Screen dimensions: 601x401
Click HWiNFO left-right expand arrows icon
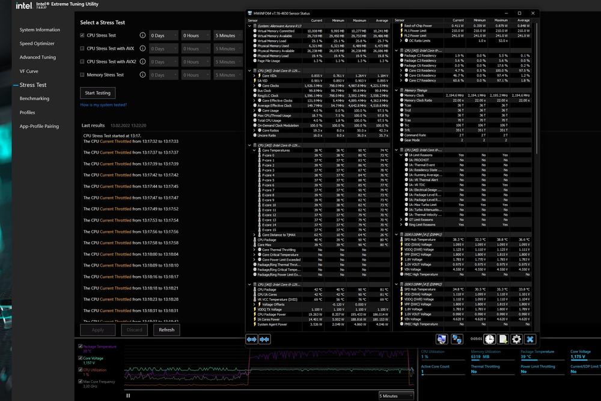click(252, 339)
